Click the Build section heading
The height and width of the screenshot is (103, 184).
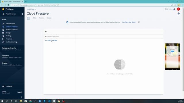tap(4, 19)
